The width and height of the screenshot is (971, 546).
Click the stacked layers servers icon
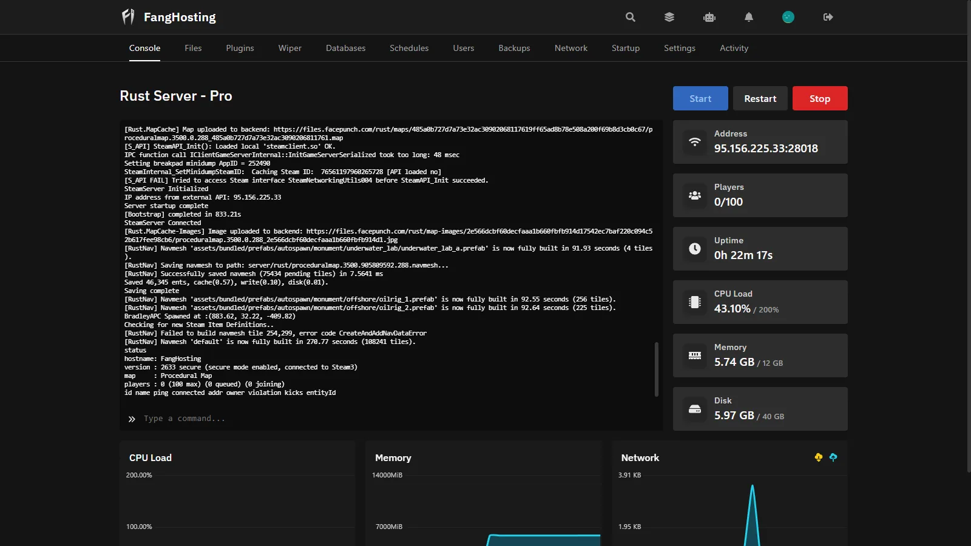point(669,17)
